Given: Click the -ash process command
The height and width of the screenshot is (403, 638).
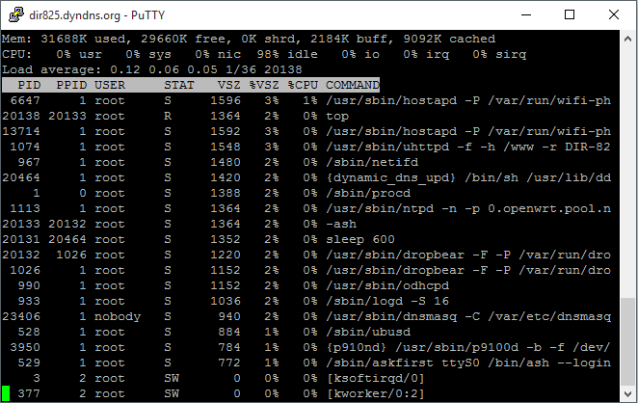Looking at the screenshot, I should [x=341, y=225].
